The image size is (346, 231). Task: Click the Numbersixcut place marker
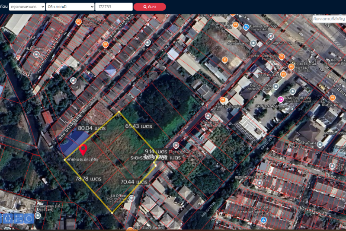pos(253,43)
